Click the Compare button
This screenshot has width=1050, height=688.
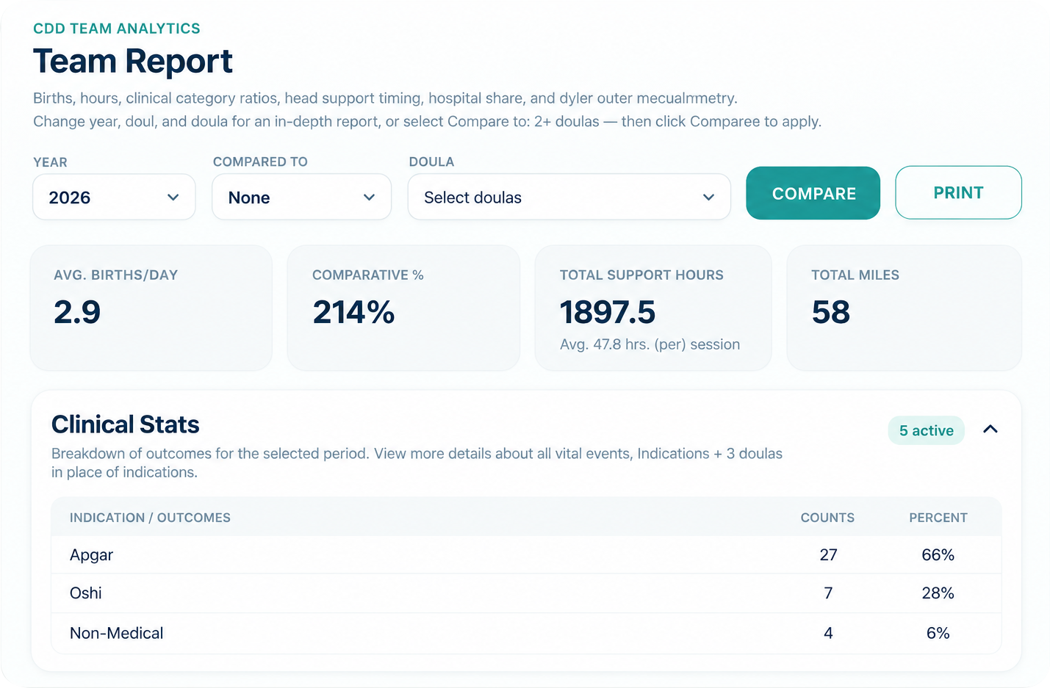pyautogui.click(x=813, y=193)
